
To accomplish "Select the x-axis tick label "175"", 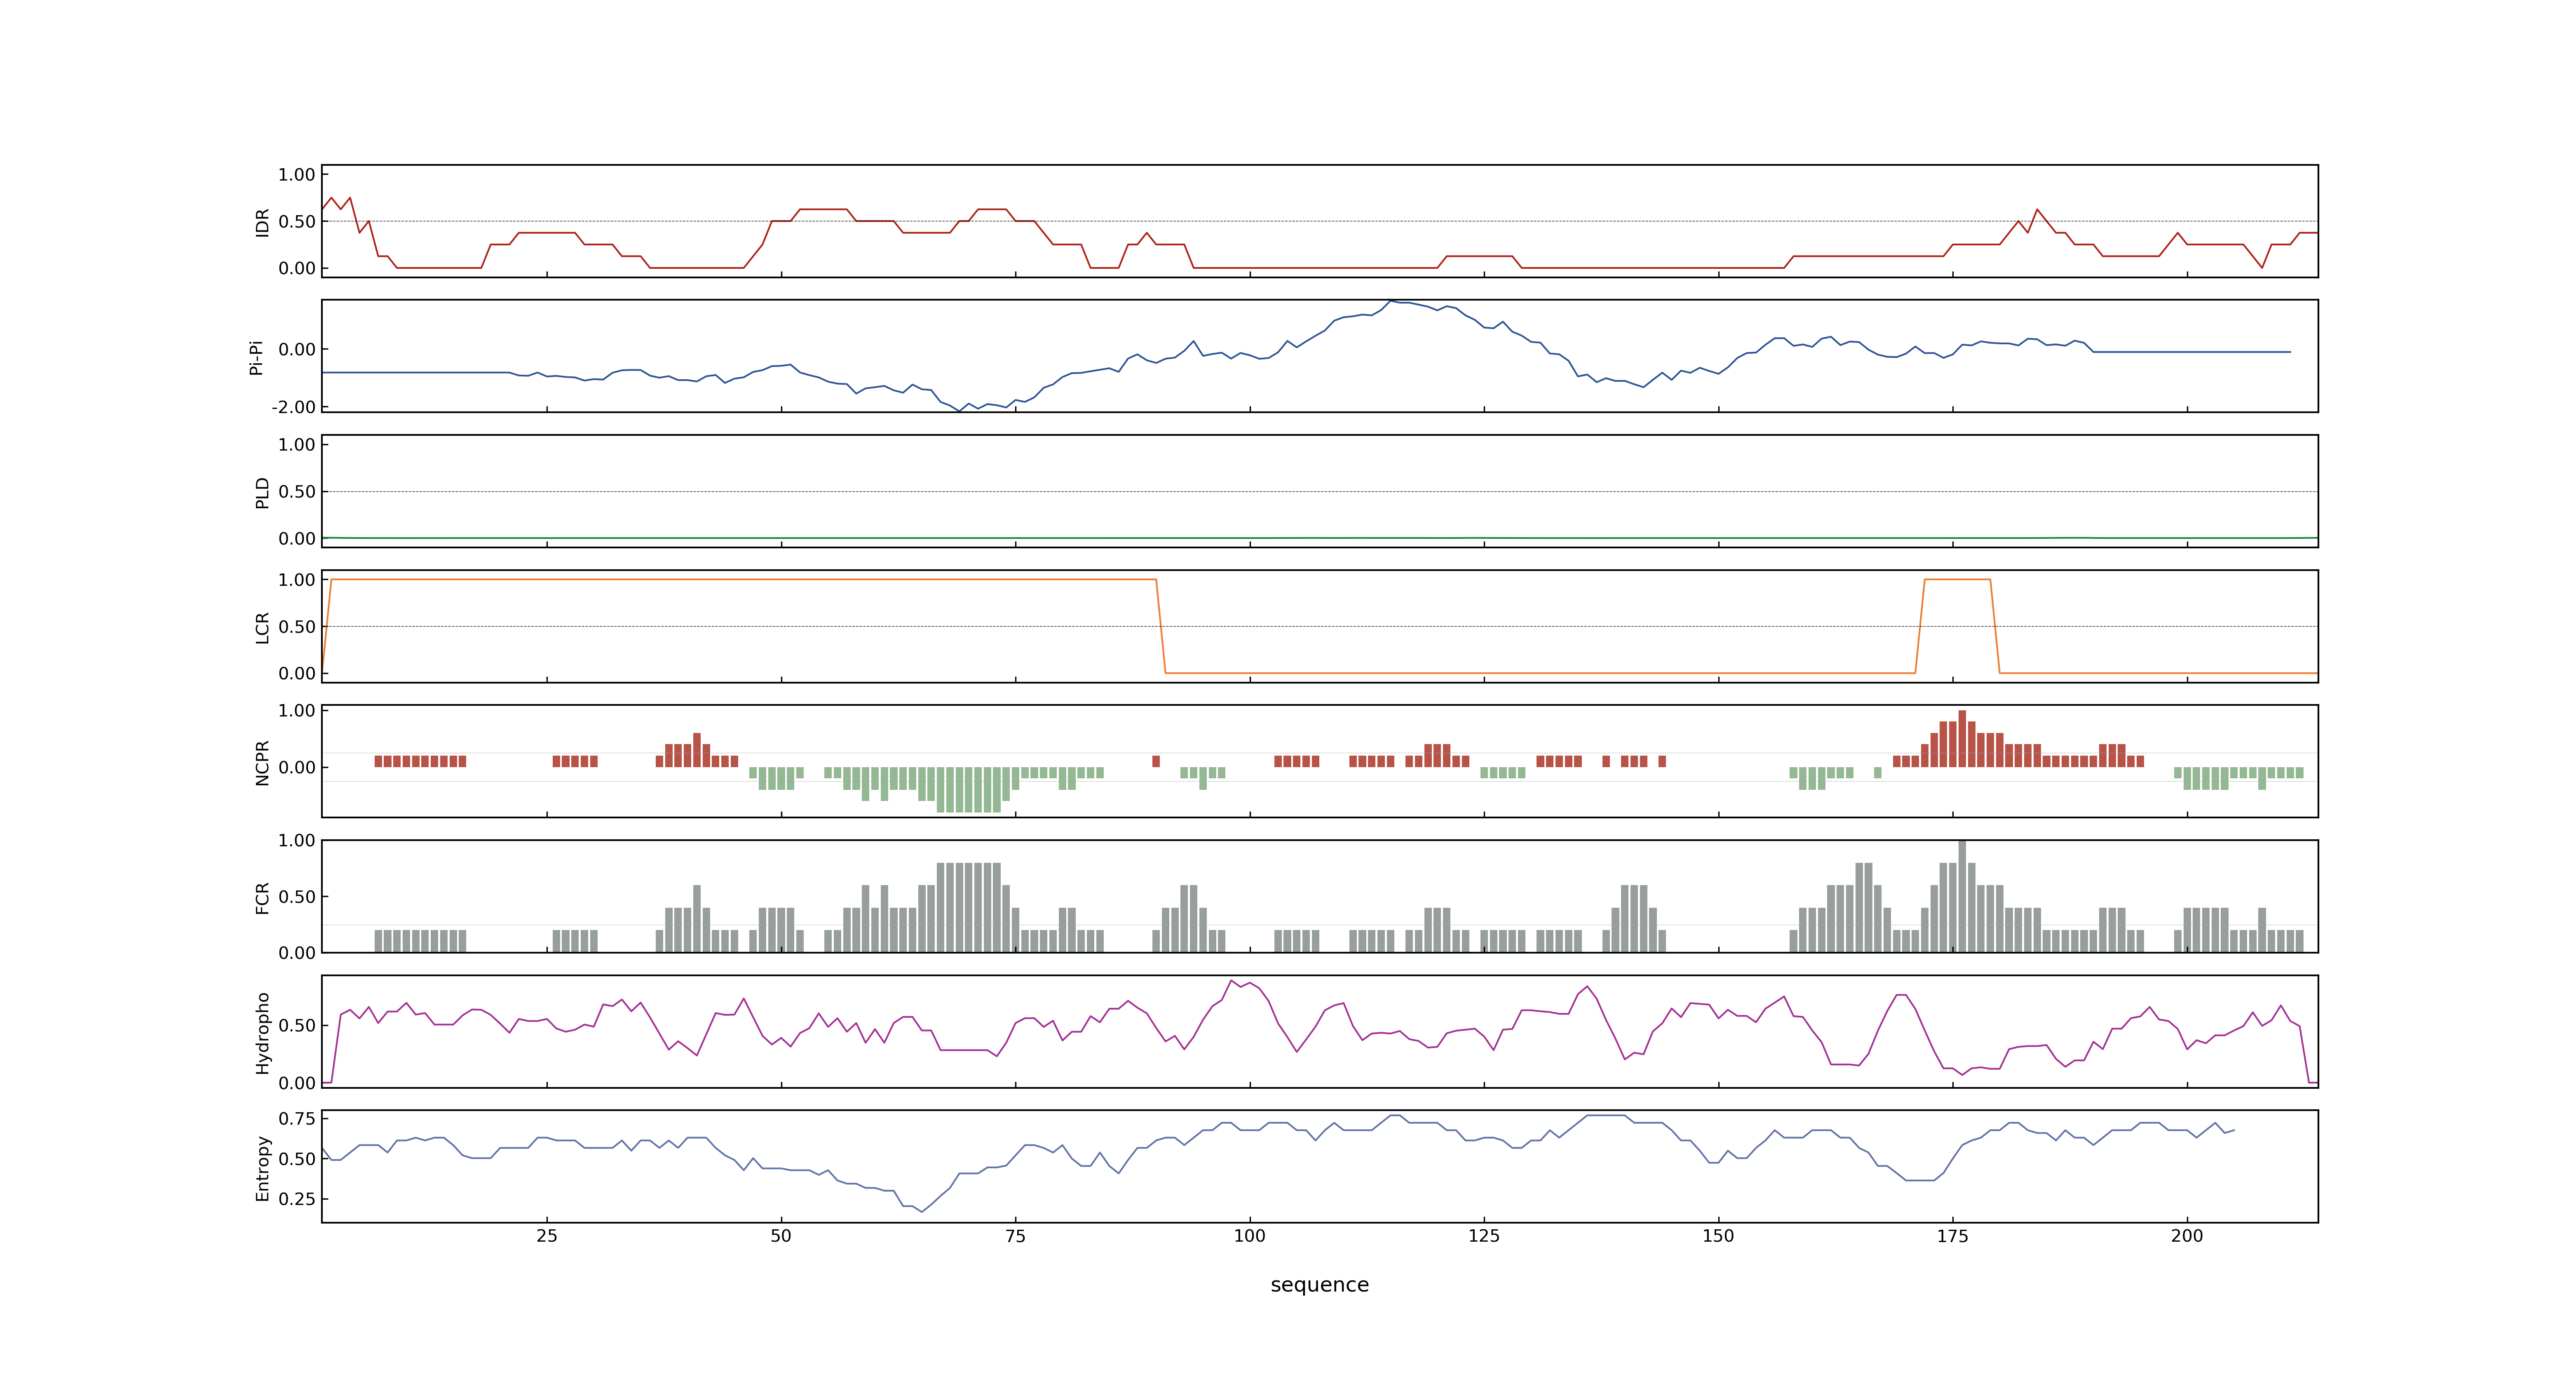I will pyautogui.click(x=1952, y=1235).
